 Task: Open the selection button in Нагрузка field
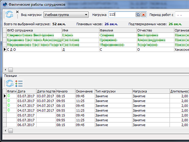point(138,15)
